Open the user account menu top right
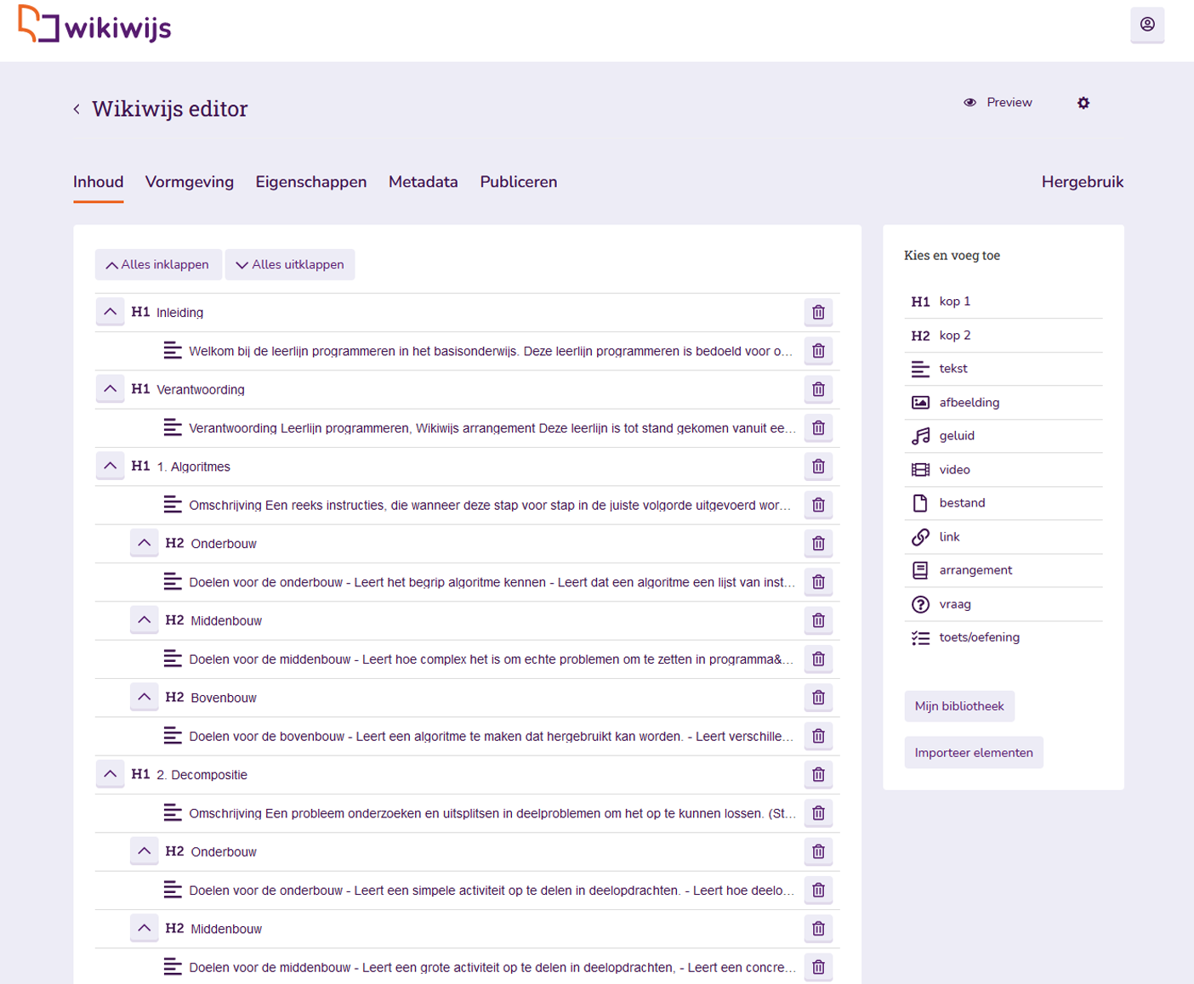The width and height of the screenshot is (1194, 984). pos(1147,25)
